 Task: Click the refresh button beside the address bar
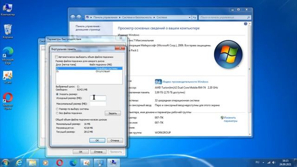pyautogui.click(x=194, y=18)
